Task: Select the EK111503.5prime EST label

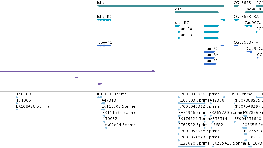Action: click(x=118, y=106)
